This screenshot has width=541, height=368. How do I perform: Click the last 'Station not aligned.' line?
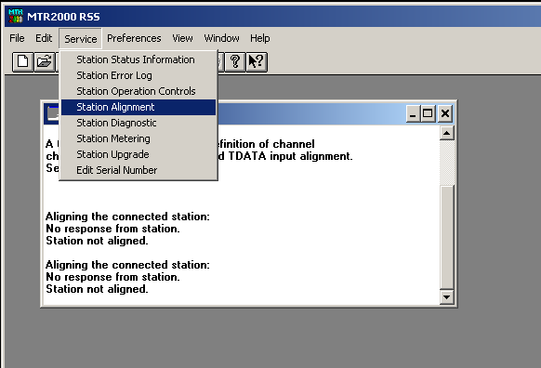(x=97, y=289)
